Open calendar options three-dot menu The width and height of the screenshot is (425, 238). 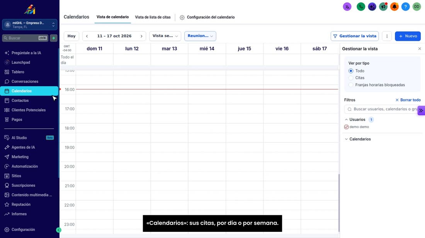click(387, 36)
